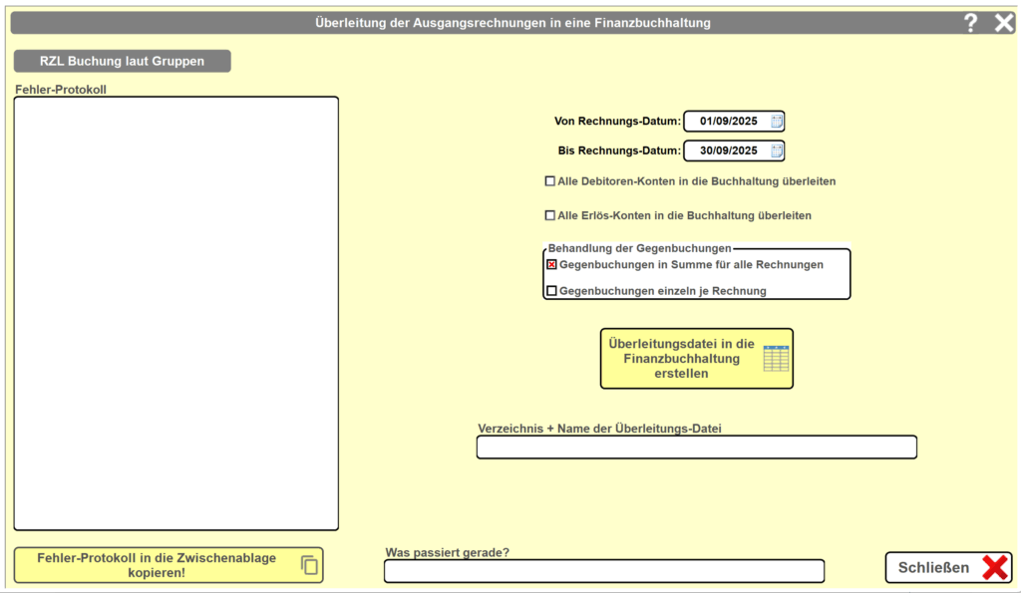The image size is (1021, 593).
Task: Click the Von Rechnungs-Datum date field
Action: click(728, 122)
